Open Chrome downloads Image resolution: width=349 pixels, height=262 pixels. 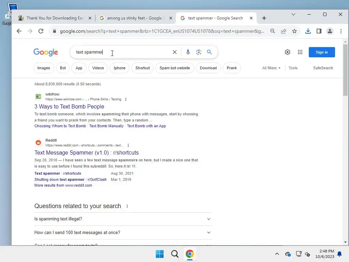coord(308,31)
